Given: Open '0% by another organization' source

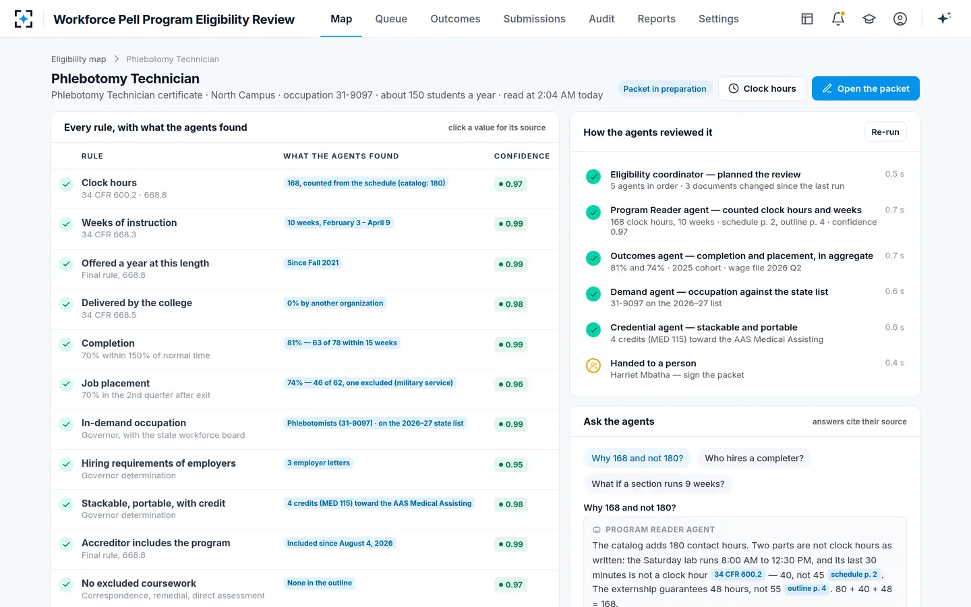Looking at the screenshot, I should click(x=335, y=303).
